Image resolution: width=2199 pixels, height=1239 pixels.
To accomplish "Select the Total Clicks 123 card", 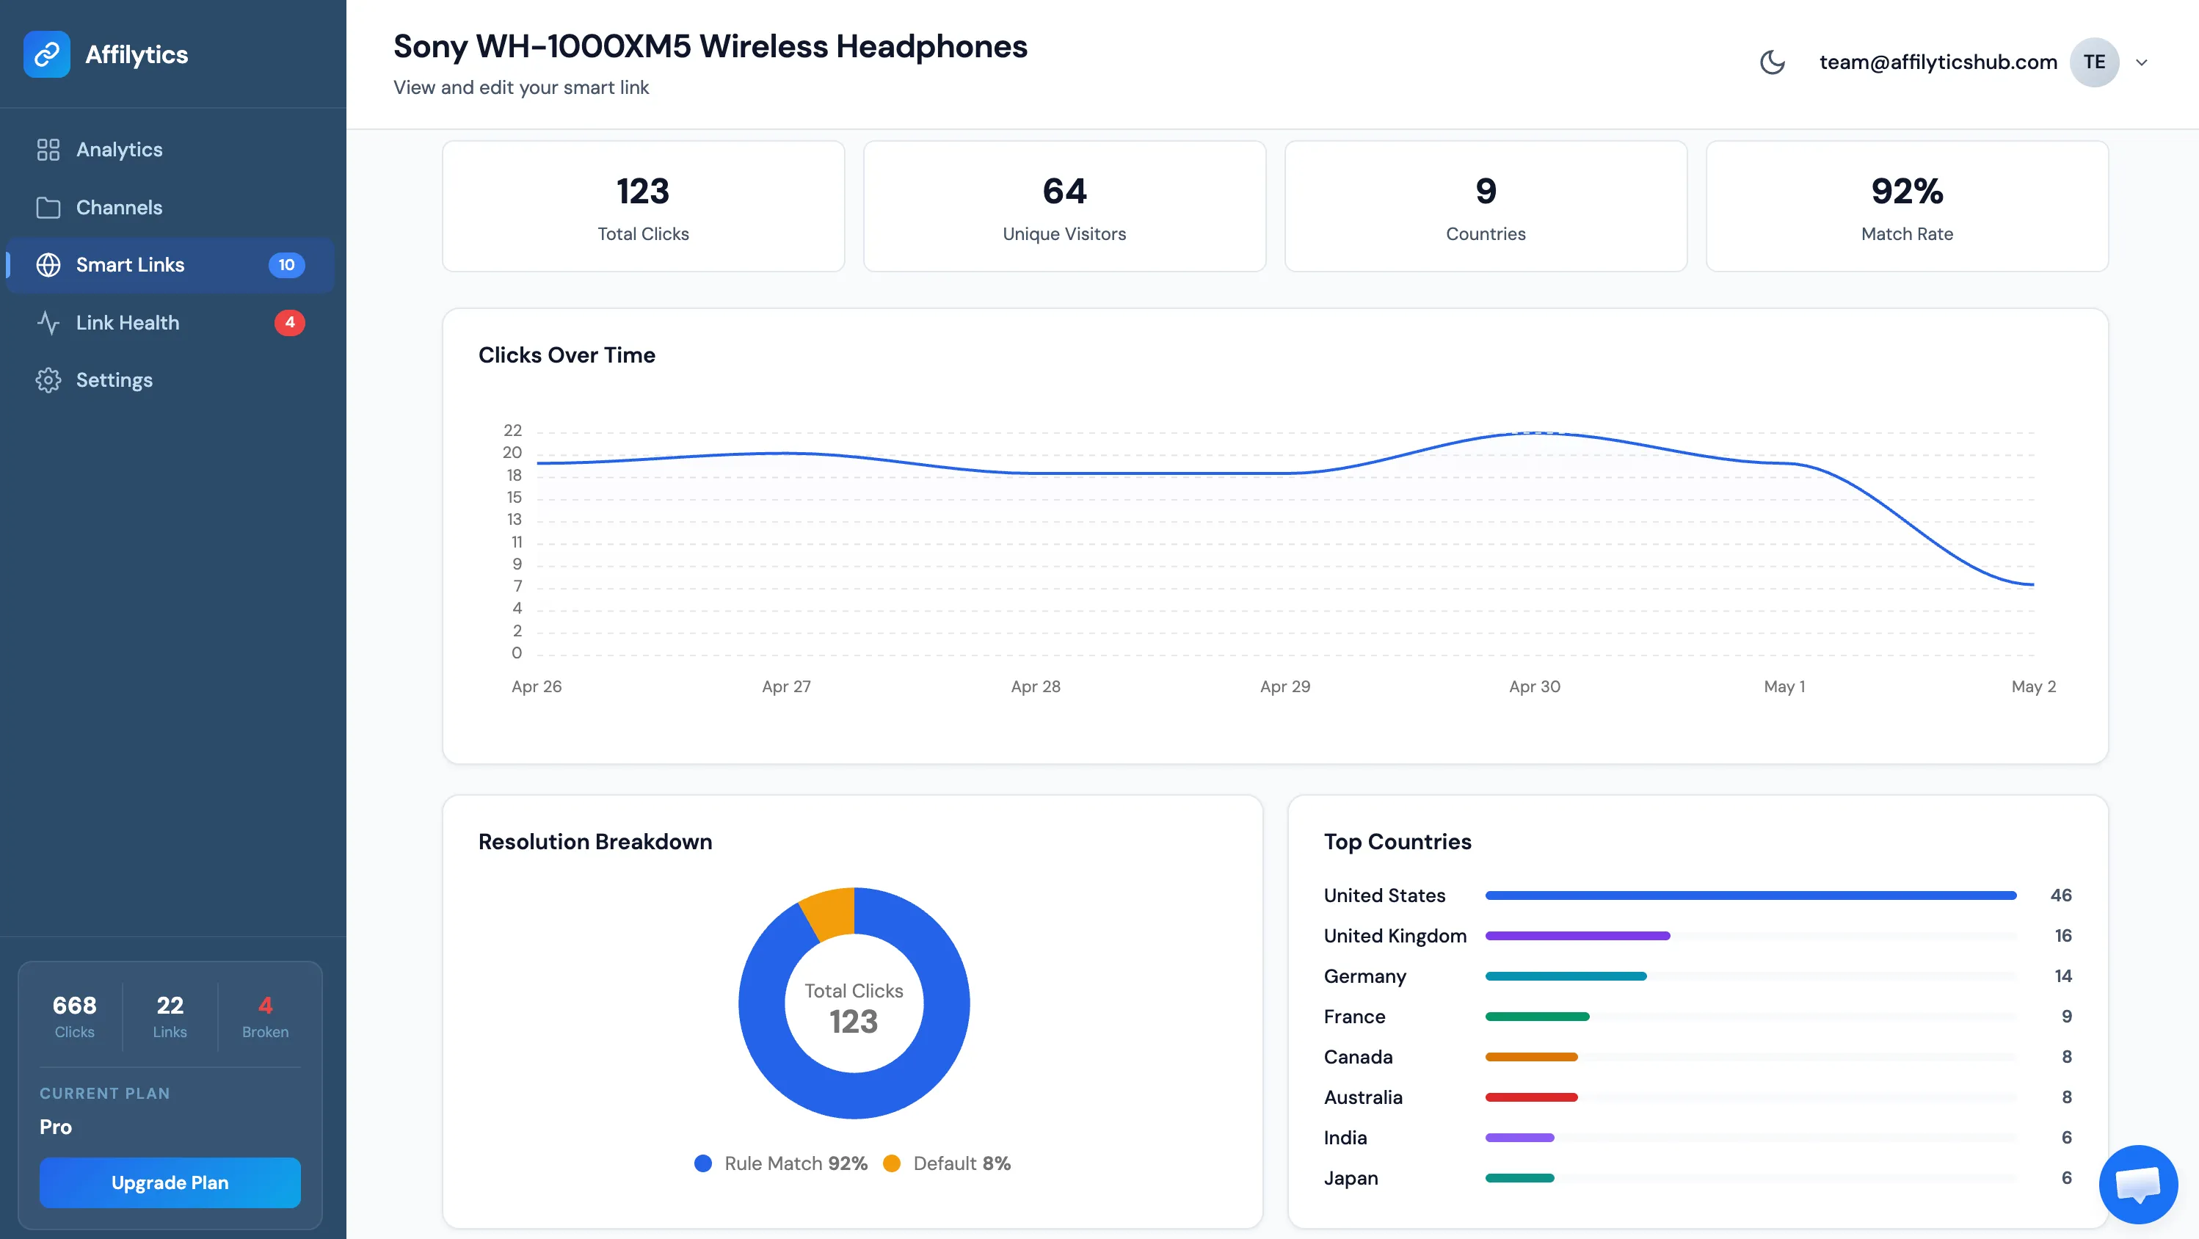I will [x=643, y=207].
